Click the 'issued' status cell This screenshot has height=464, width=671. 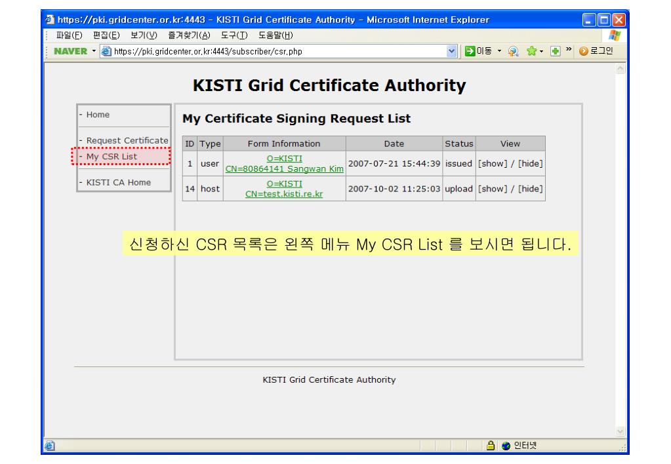458,164
